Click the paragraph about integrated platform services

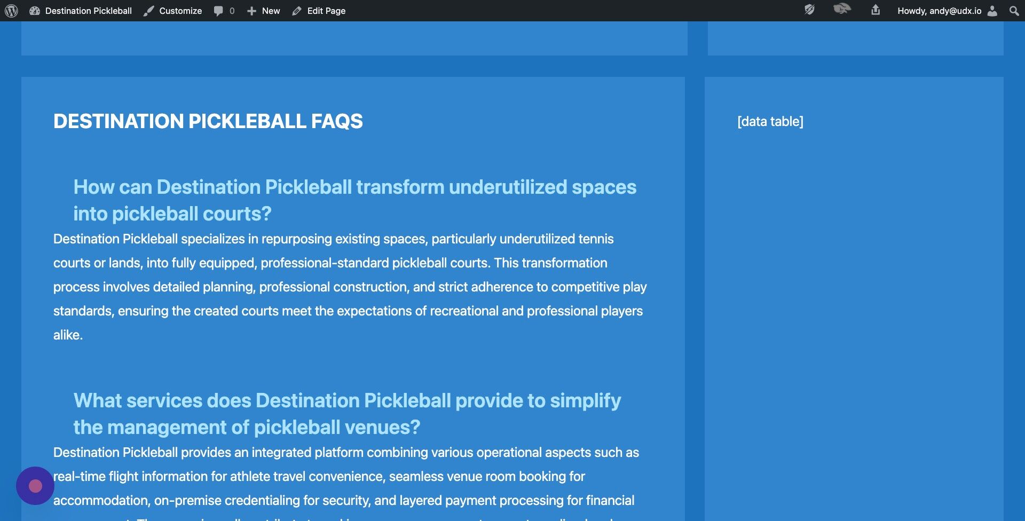click(346, 483)
